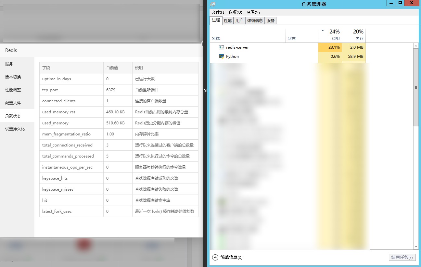Viewport: 421px width, 267px height.
Task: Click the Python process icon
Action: tap(222, 57)
